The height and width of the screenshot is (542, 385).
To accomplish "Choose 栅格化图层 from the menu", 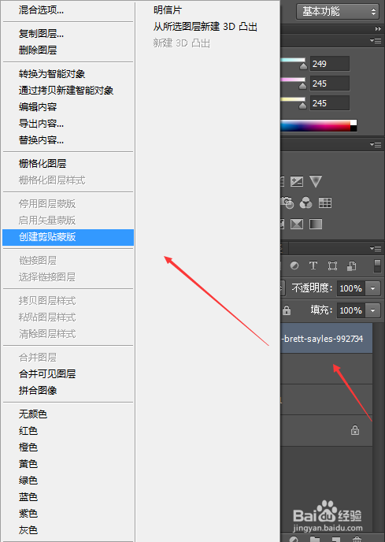I will coord(43,164).
